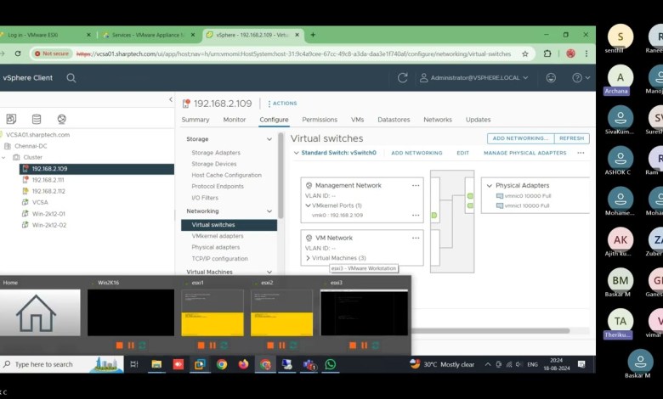
Task: Switch to Networking inventory view icon
Action: click(62, 119)
